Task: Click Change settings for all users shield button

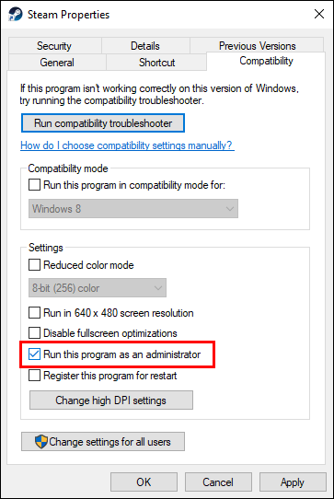Action: point(103,441)
